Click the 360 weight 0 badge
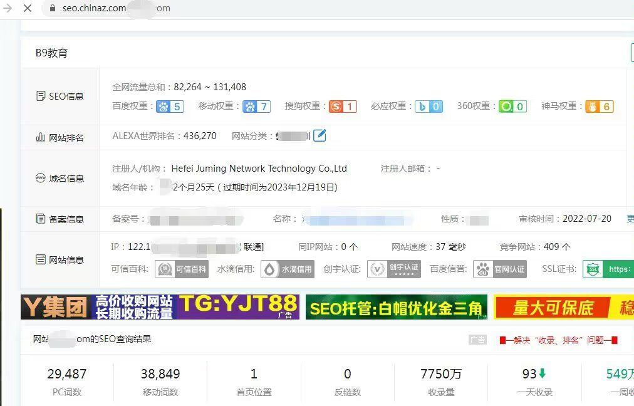The height and width of the screenshot is (406, 634). 512,107
